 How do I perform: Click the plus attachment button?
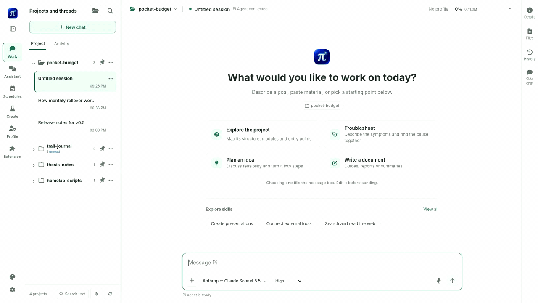point(192,280)
